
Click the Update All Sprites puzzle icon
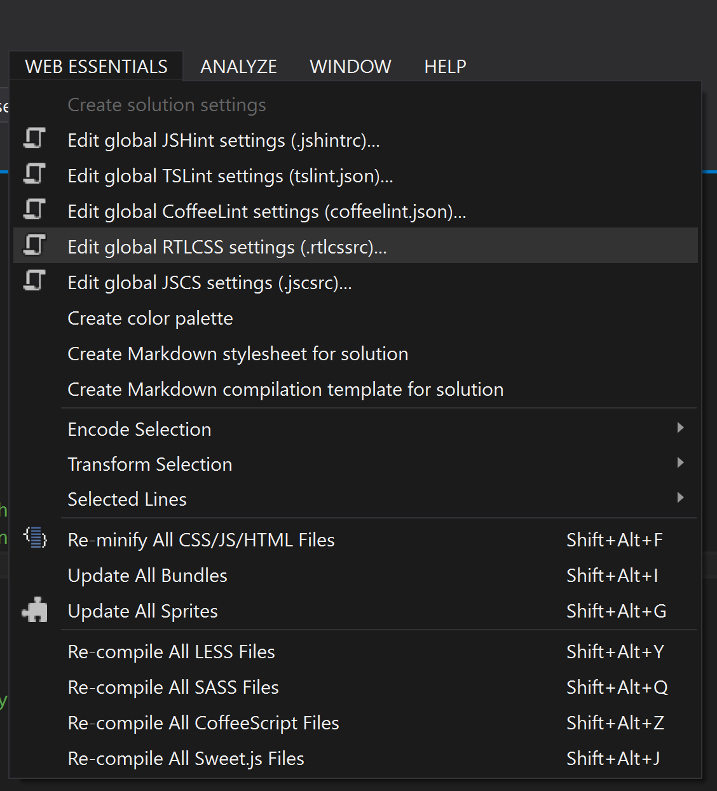[35, 610]
